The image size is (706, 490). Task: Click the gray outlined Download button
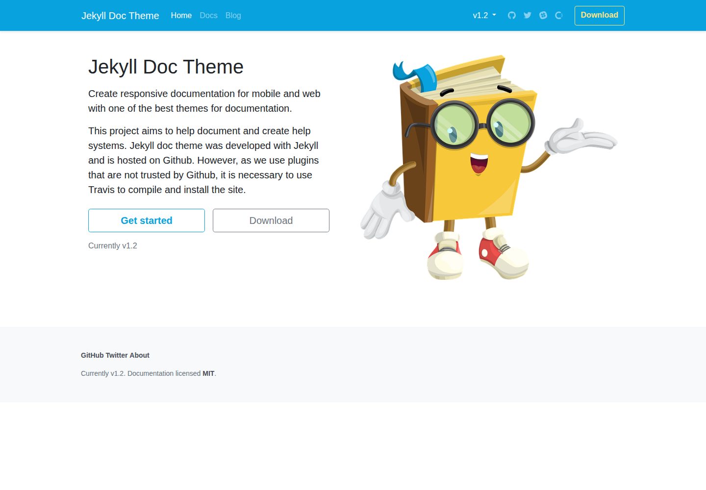click(271, 220)
